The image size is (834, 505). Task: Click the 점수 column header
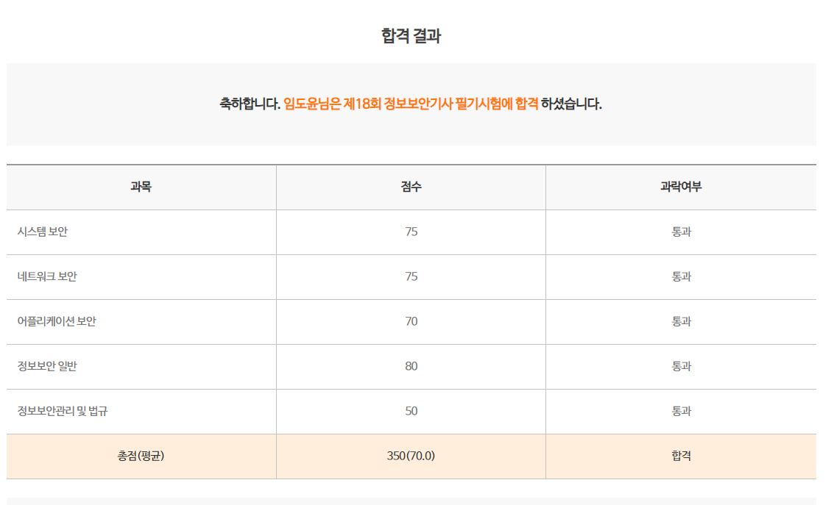(x=411, y=187)
